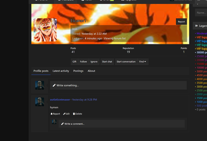Screen dimensions: 207x141
Task: Click the Posts count 41
Action: 73,52
